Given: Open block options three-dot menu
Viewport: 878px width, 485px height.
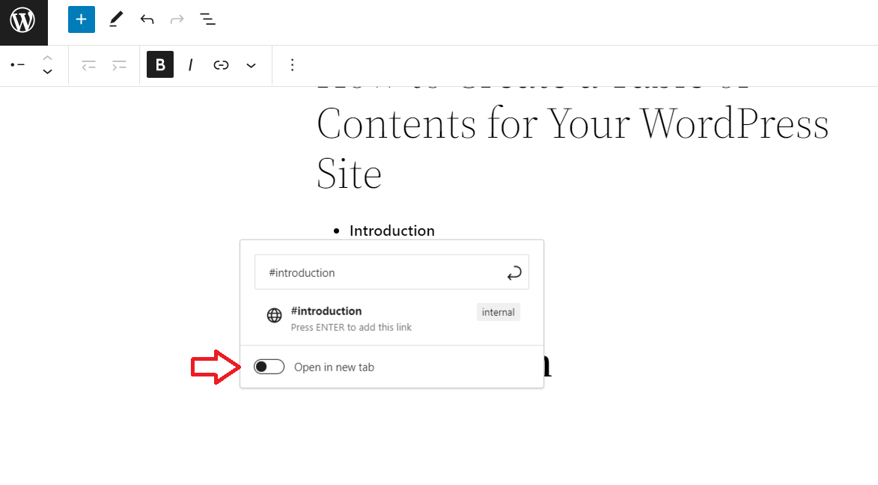Looking at the screenshot, I should (293, 65).
